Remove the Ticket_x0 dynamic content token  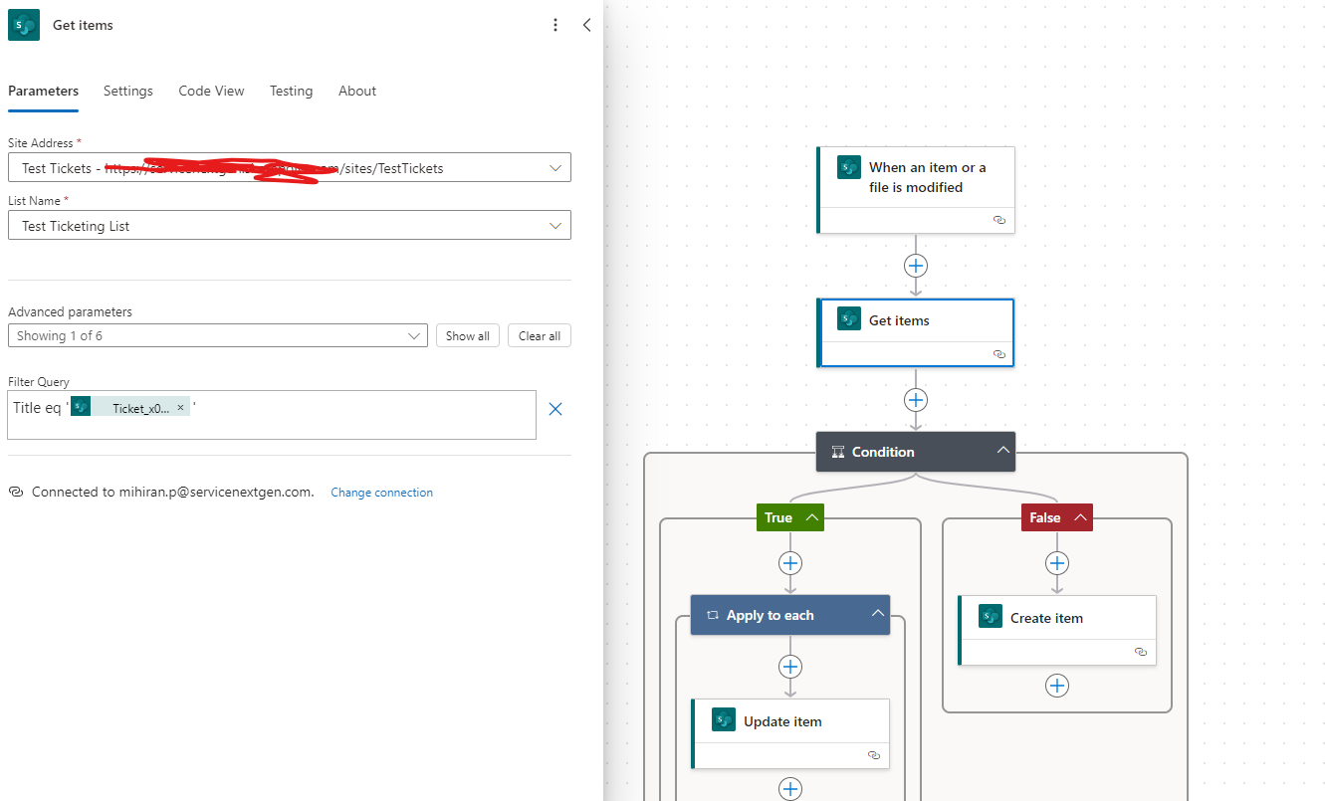pos(180,408)
